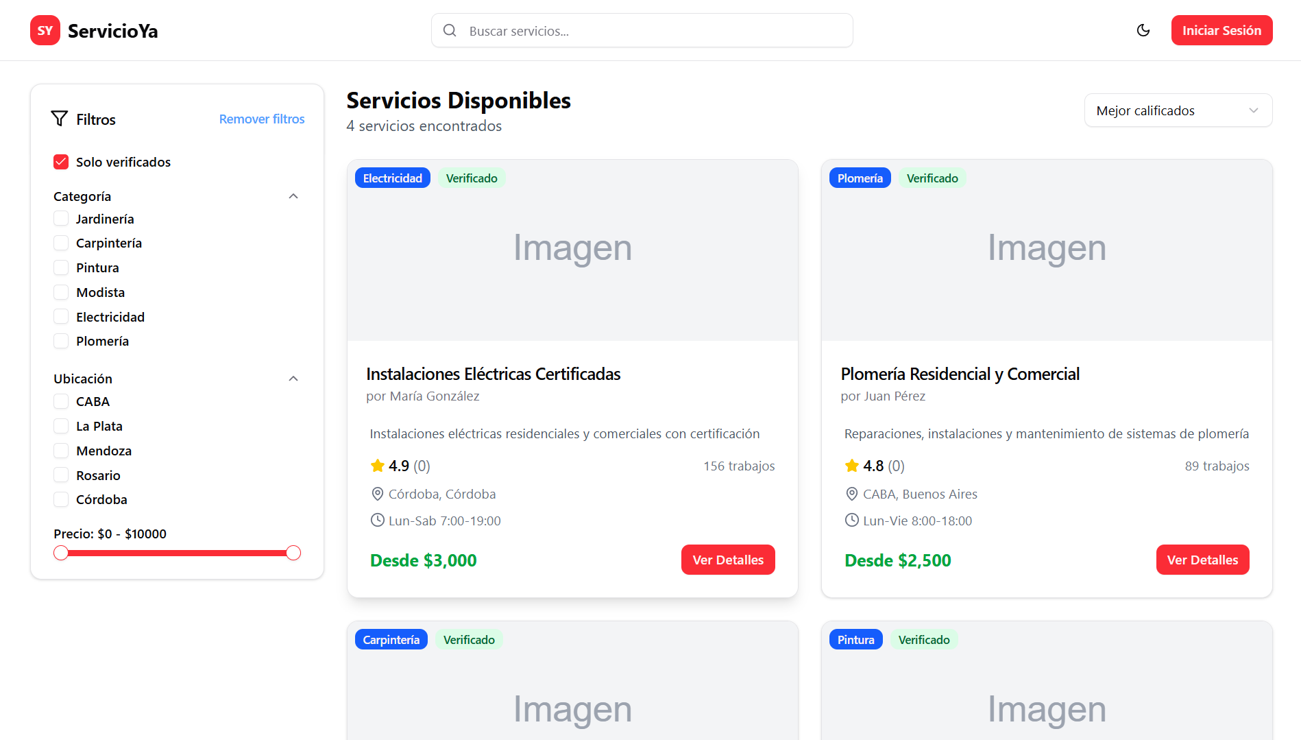Screen dimensions: 1301x740
Task: Click the search magnifier icon
Action: 450,30
